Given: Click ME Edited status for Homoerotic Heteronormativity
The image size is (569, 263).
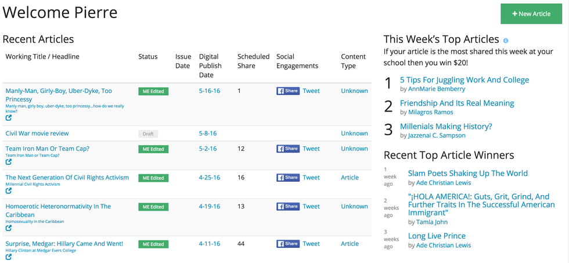Looking at the screenshot, I should point(153,207).
